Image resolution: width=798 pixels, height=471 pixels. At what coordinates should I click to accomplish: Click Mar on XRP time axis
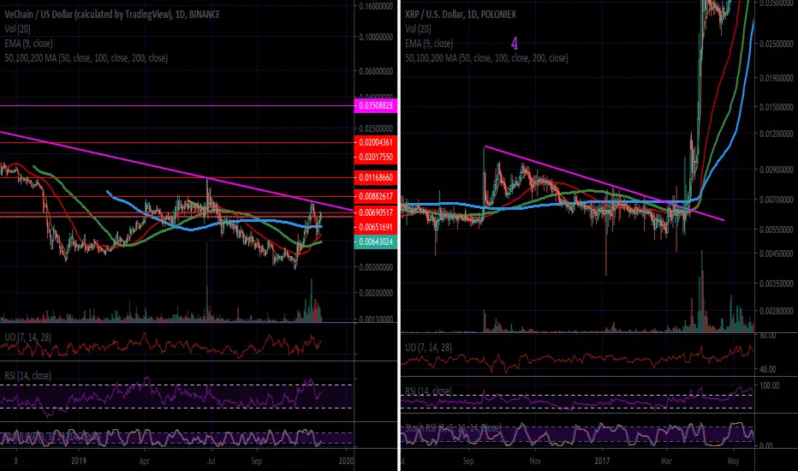coord(666,461)
